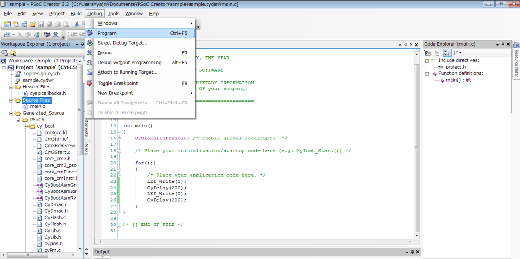Collapse the Function definitions node
Screen dimensions: 520x259
428,74
